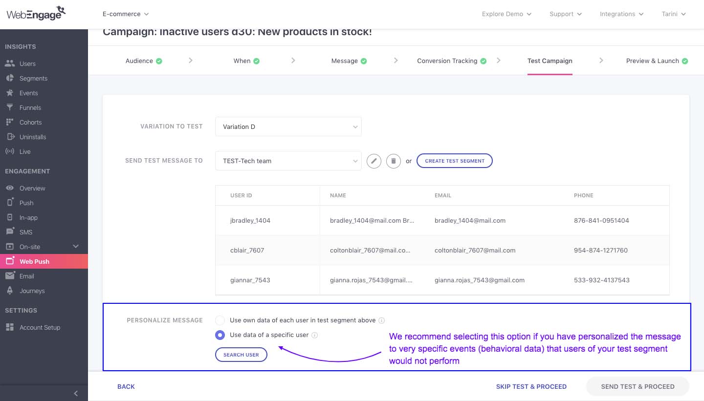
Task: Click the Overview eye icon
Action: tap(10, 188)
